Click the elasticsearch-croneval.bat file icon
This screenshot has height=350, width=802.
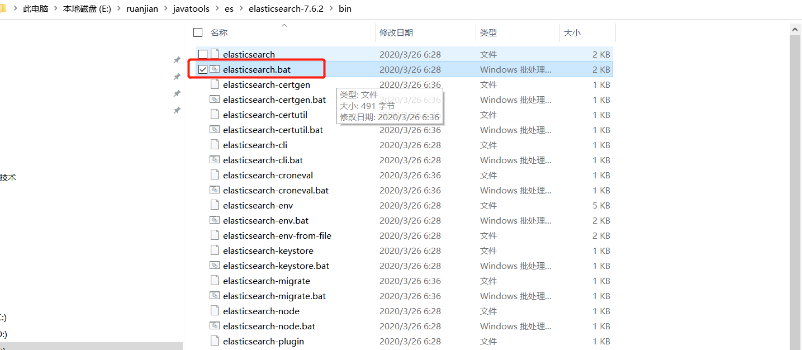click(x=215, y=190)
